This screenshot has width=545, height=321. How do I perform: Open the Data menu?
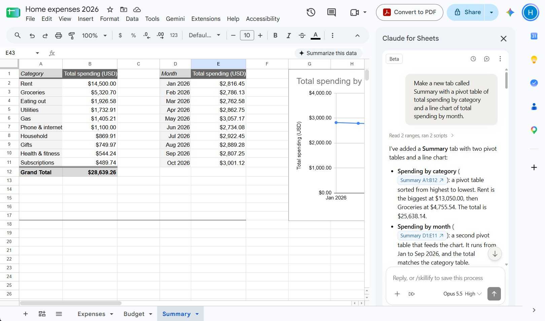pos(132,19)
